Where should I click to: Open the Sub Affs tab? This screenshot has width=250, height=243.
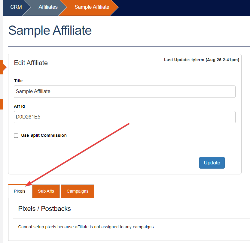click(x=46, y=191)
